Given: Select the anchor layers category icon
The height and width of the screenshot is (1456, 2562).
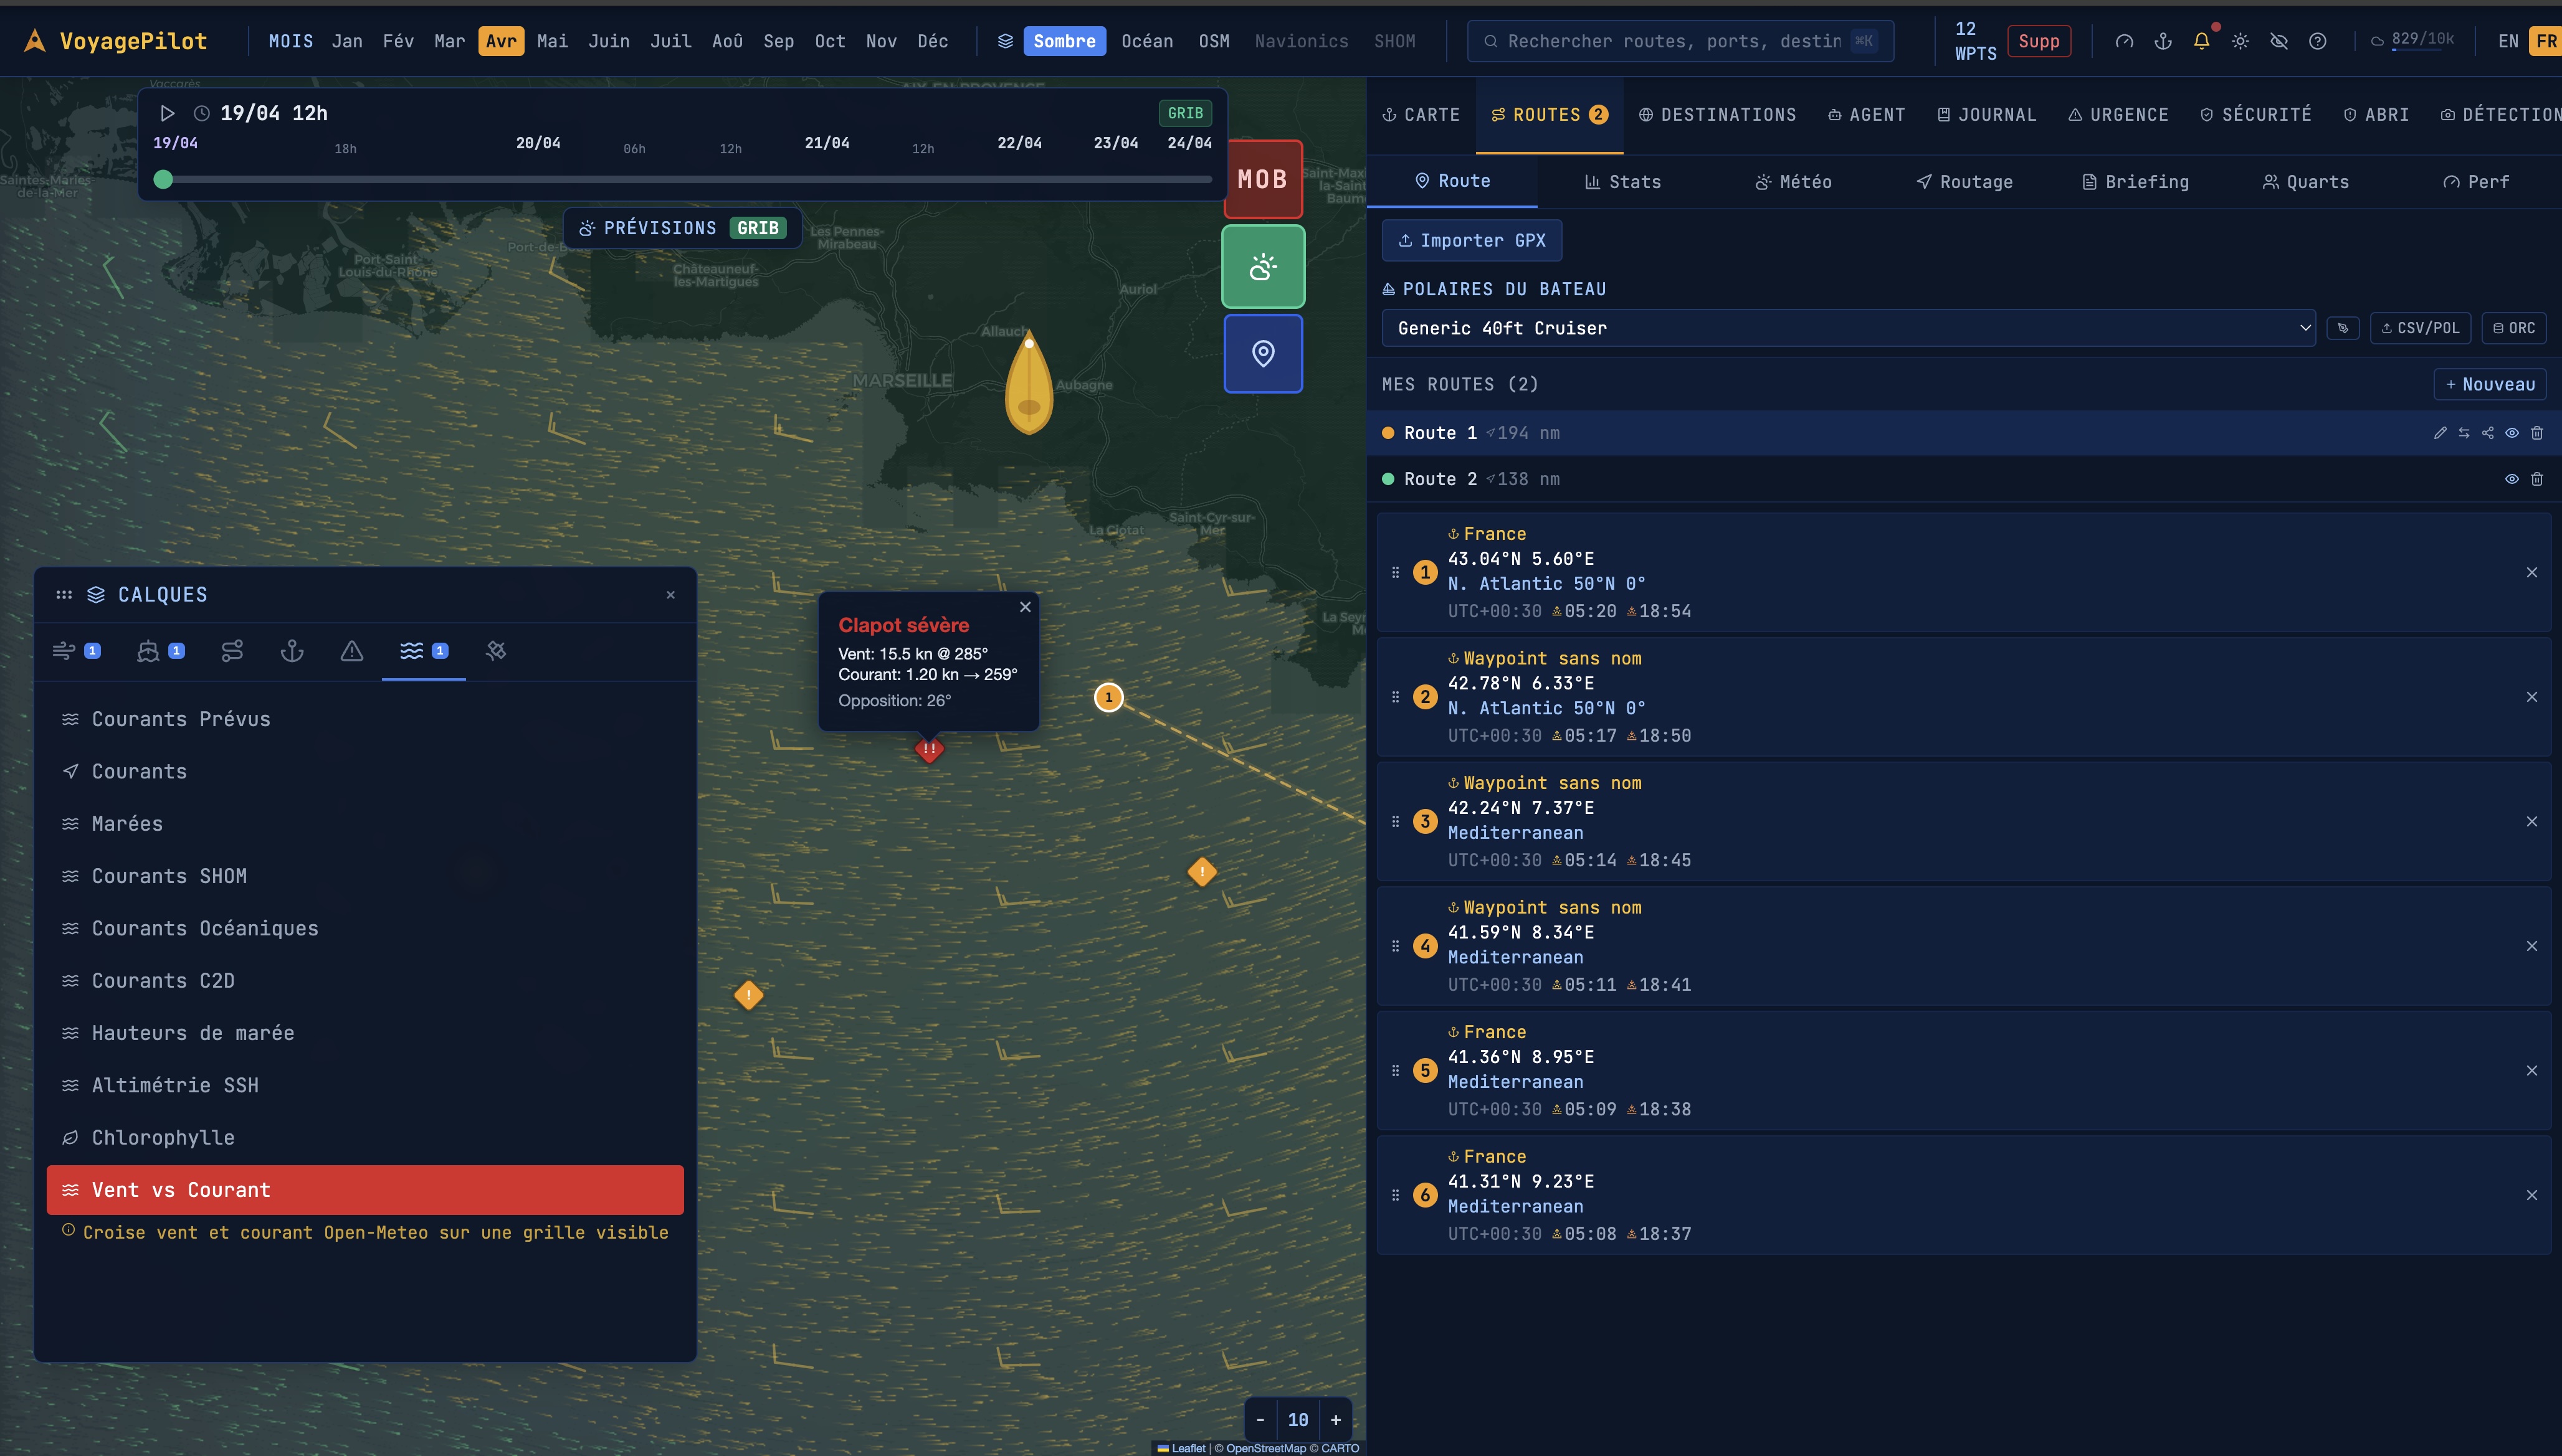Looking at the screenshot, I should [292, 651].
